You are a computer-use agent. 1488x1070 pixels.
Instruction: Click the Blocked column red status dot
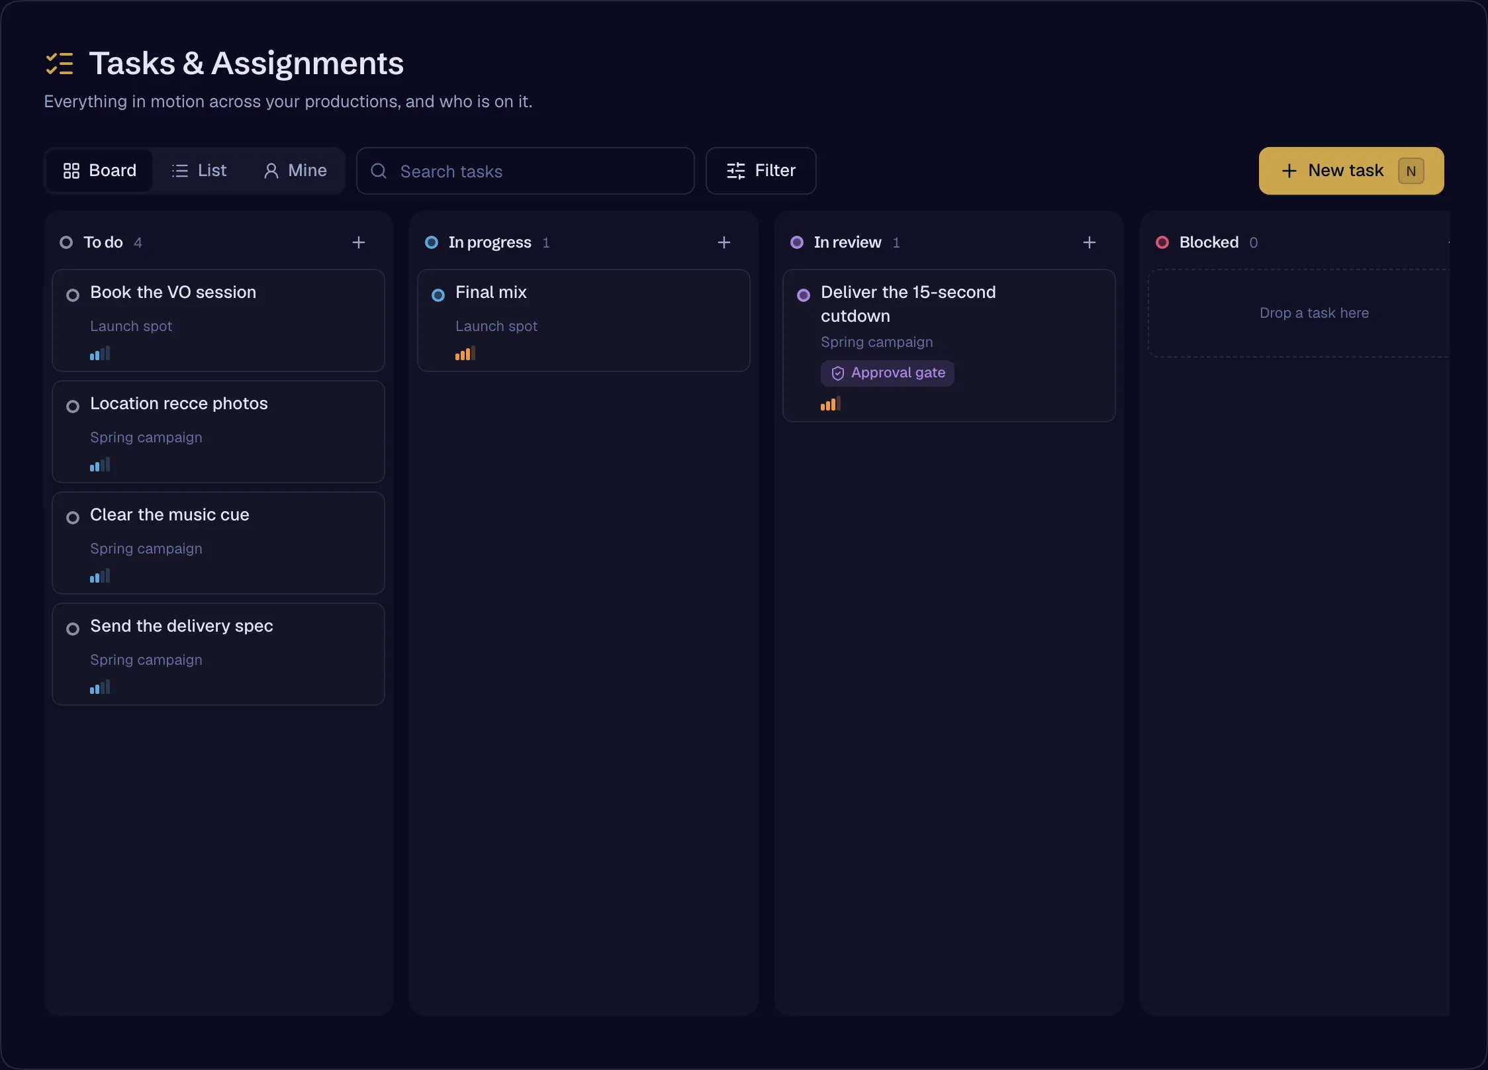click(1162, 242)
